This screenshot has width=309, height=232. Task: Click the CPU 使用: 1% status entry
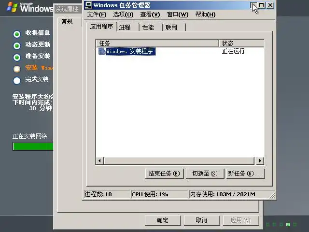click(x=159, y=194)
